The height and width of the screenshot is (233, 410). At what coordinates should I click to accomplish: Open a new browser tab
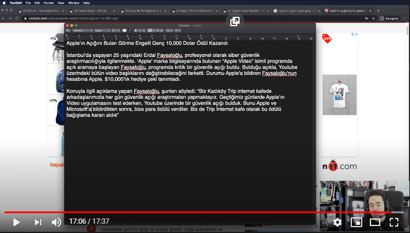pyautogui.click(x=378, y=11)
